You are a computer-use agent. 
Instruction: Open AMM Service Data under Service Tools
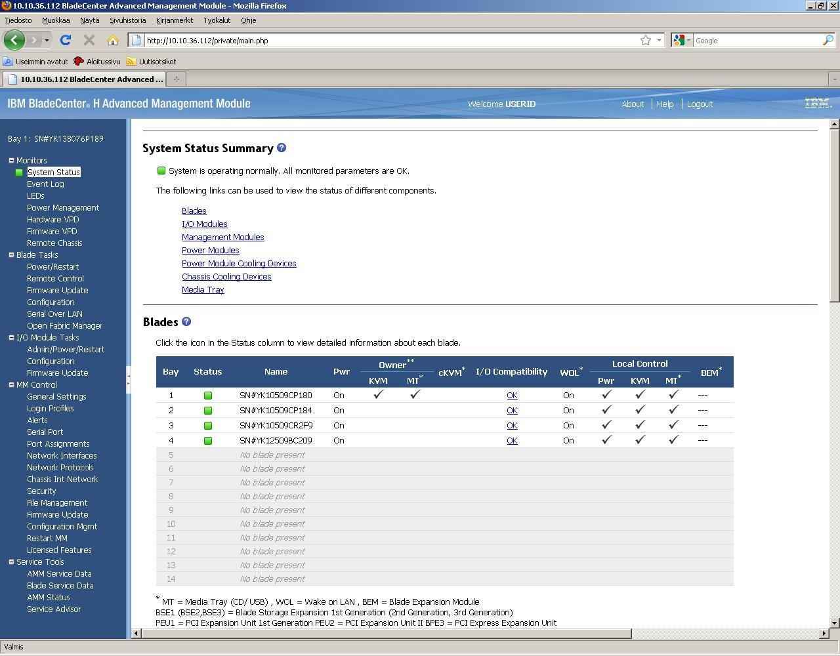[x=59, y=573]
